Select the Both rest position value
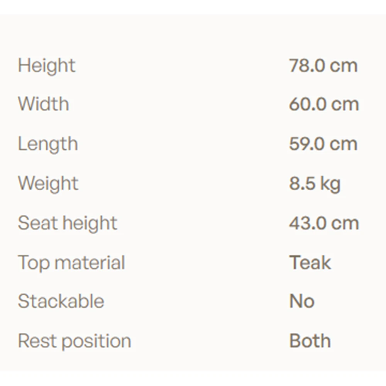Screen dimensions: 386x386 point(310,341)
